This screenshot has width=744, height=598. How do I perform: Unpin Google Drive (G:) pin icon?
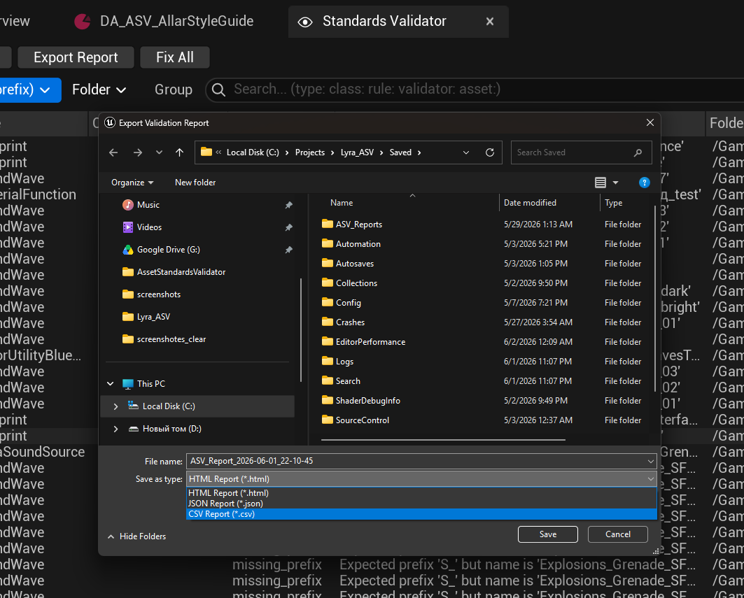tap(288, 250)
